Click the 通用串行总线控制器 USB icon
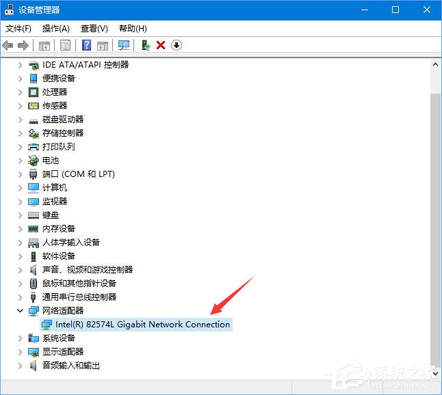 [34, 297]
